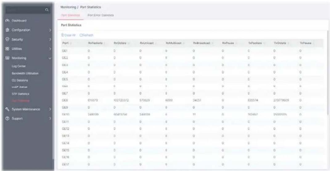Switch to the Port Error Statistics tab
This screenshot has width=330, height=171.
pyautogui.click(x=100, y=15)
